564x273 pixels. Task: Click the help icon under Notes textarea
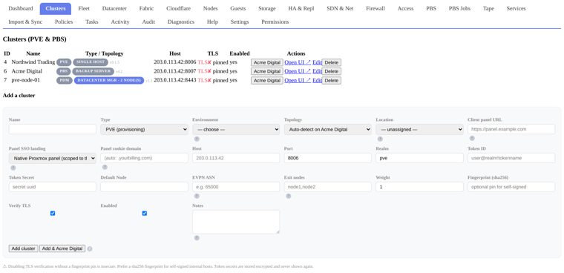197,237
